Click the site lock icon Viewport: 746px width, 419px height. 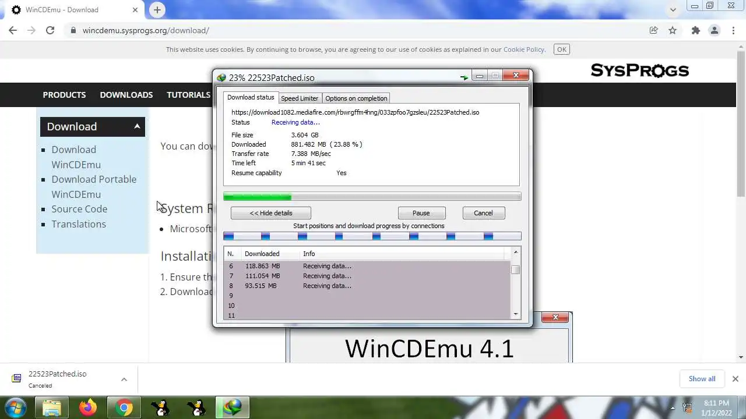[x=73, y=30]
